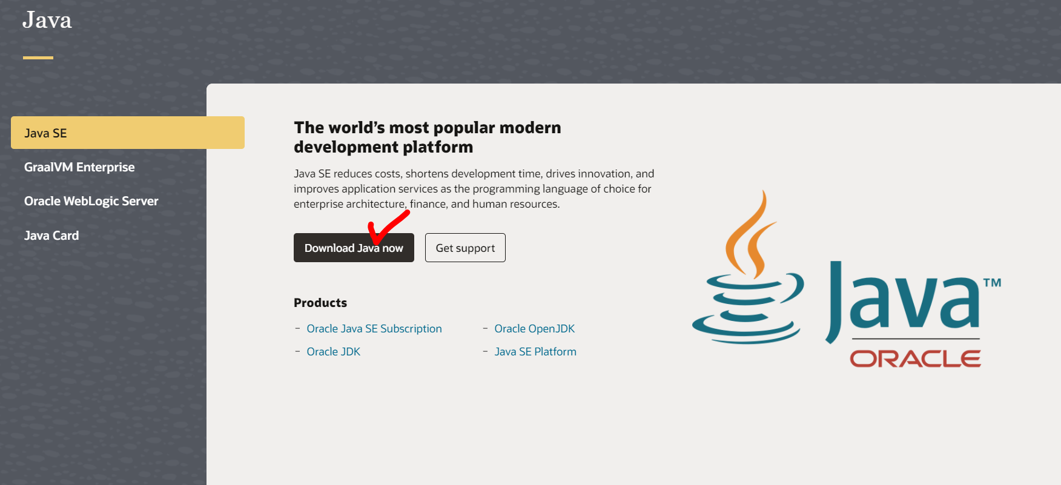Click the Java SE reduces costs paragraph
Viewport: 1061px width, 485px height.
(474, 189)
